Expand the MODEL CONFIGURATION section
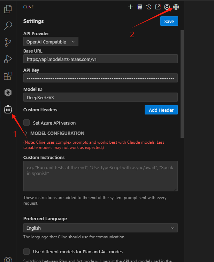Viewport: 214px width, 262px height. click(55, 133)
